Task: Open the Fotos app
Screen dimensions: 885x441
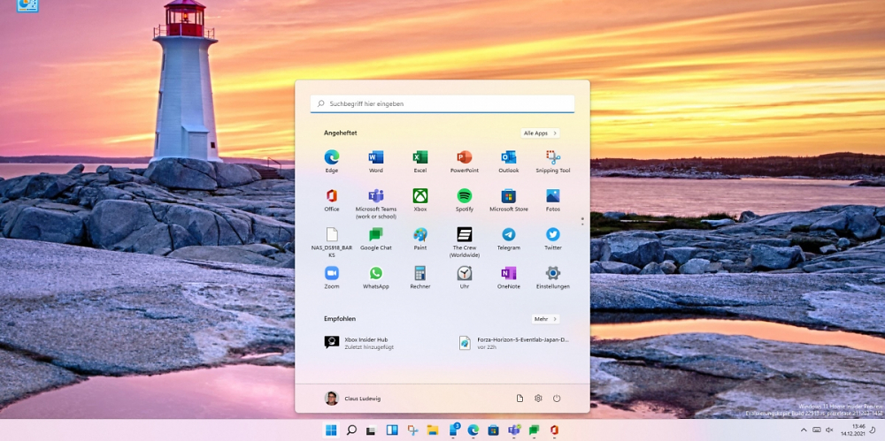Action: [553, 201]
